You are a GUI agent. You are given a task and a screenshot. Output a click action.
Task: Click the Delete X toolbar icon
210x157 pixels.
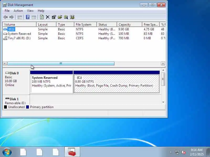pyautogui.click(x=48, y=17)
